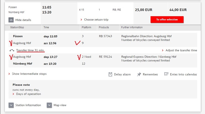Viewport: 205px width, 114px height.
Task: Open the Choose return trip link
Action: [x=96, y=20]
